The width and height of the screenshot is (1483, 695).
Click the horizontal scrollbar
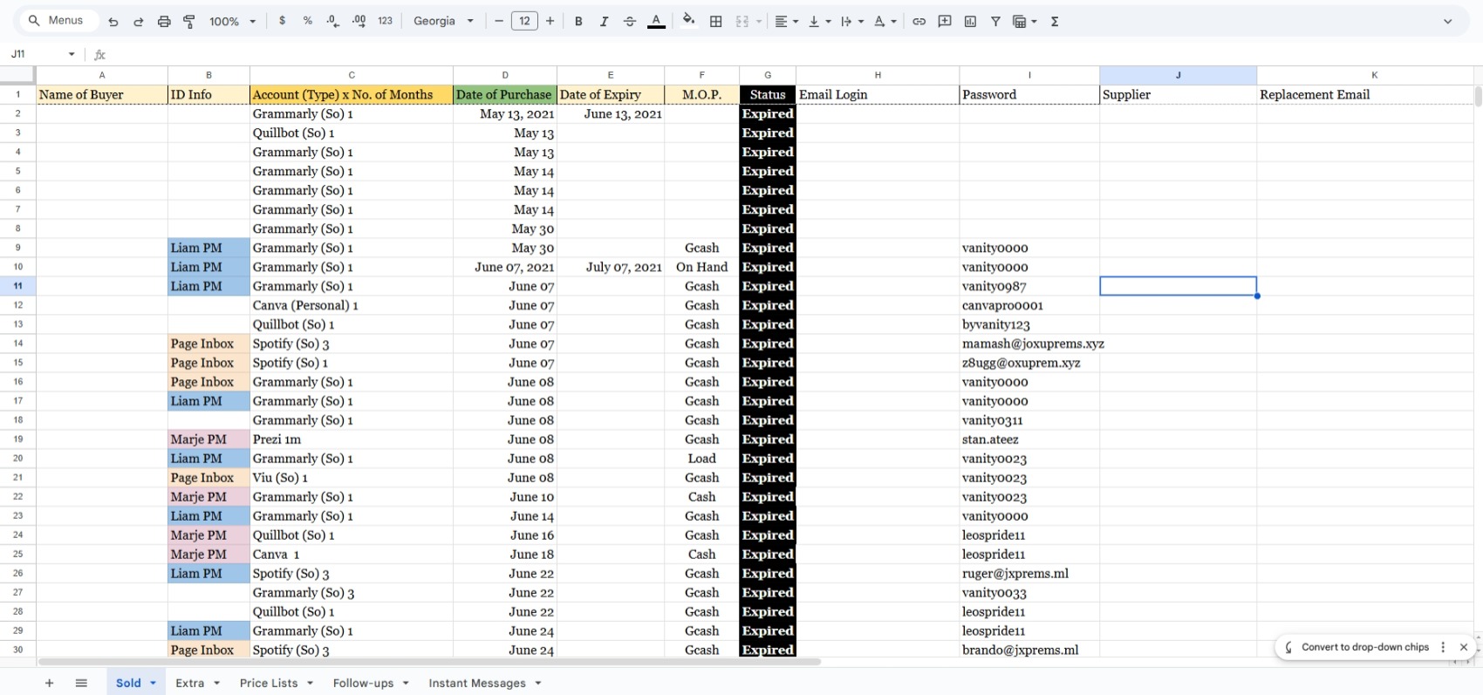click(x=429, y=662)
